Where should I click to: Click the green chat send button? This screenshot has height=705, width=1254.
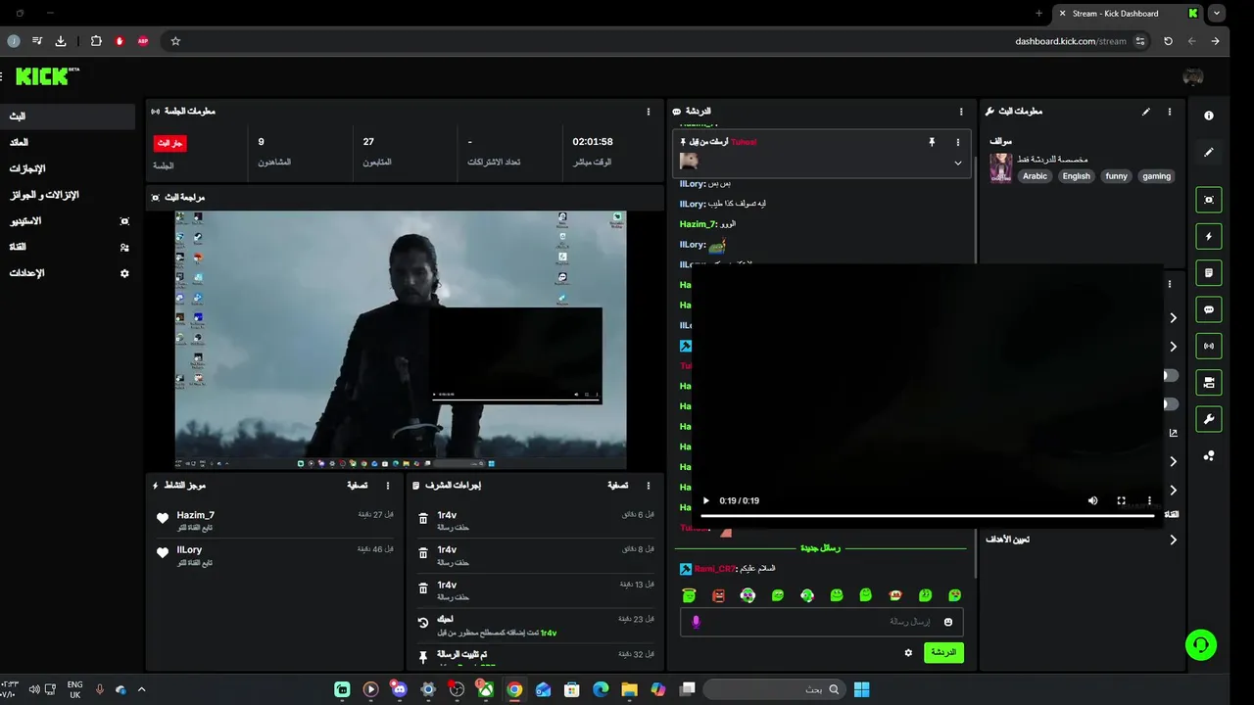(x=943, y=652)
